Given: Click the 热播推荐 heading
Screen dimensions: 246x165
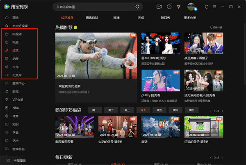Looking at the screenshot, I should coord(64,28).
